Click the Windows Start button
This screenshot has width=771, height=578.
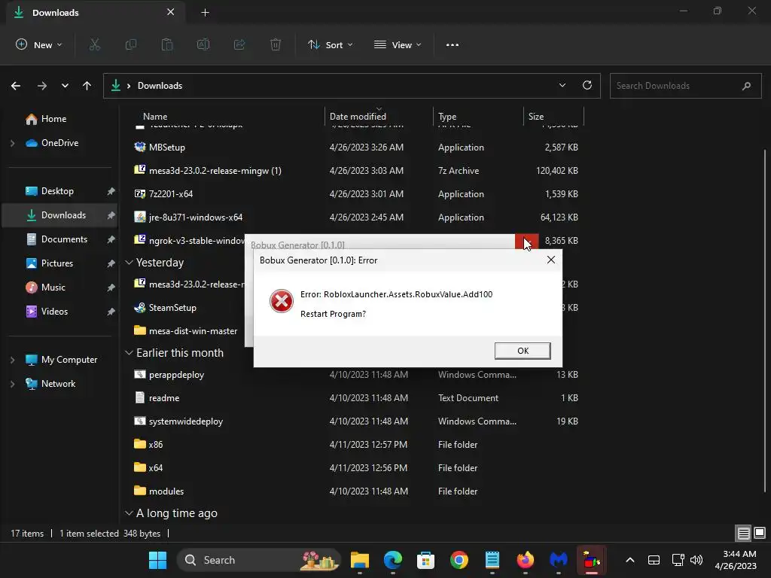pyautogui.click(x=157, y=560)
